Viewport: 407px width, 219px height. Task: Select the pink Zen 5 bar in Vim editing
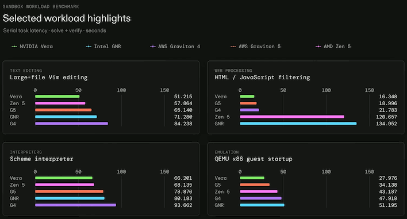point(60,103)
